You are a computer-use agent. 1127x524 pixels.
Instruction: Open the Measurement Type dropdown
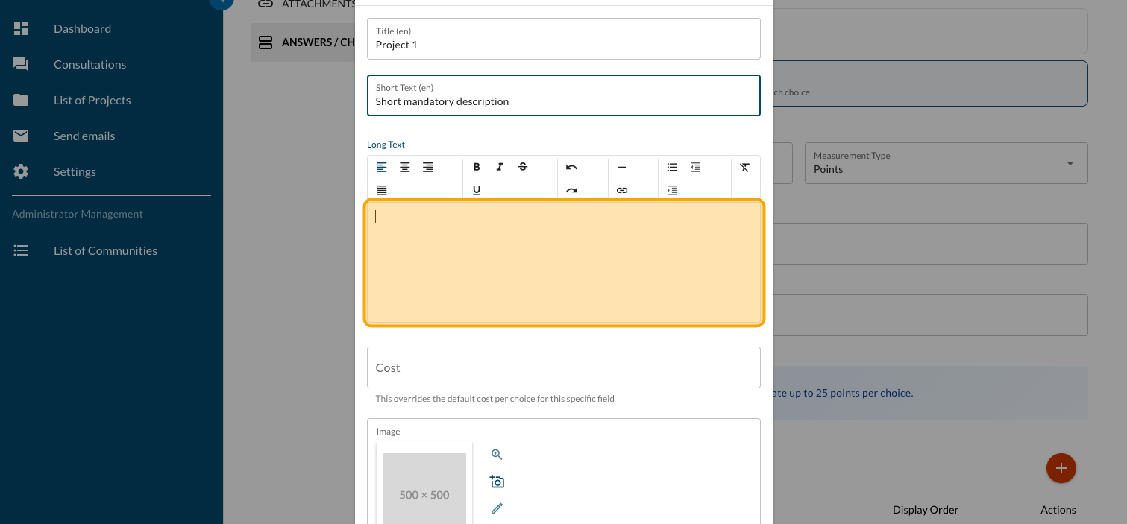click(946, 163)
